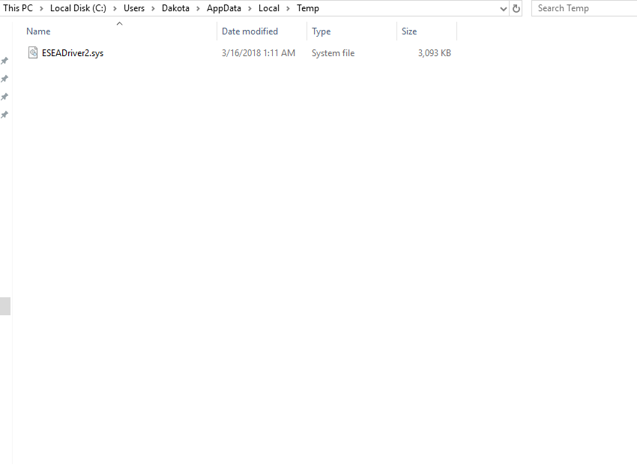Sort files by the Size column
This screenshot has width=637, height=465.
pos(409,31)
